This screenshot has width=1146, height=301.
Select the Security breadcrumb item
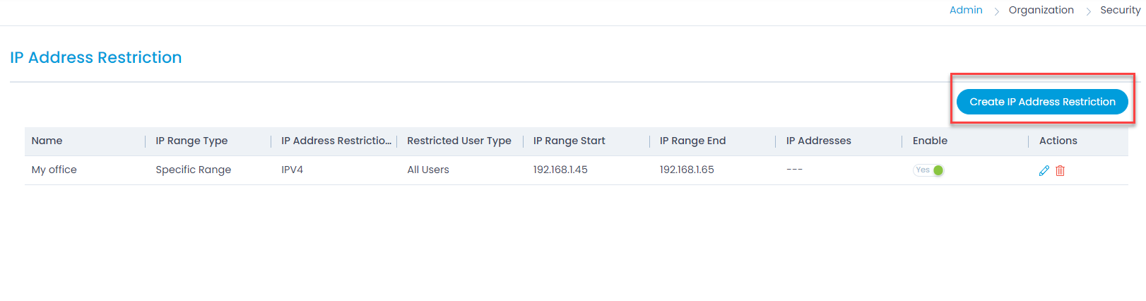(1120, 10)
